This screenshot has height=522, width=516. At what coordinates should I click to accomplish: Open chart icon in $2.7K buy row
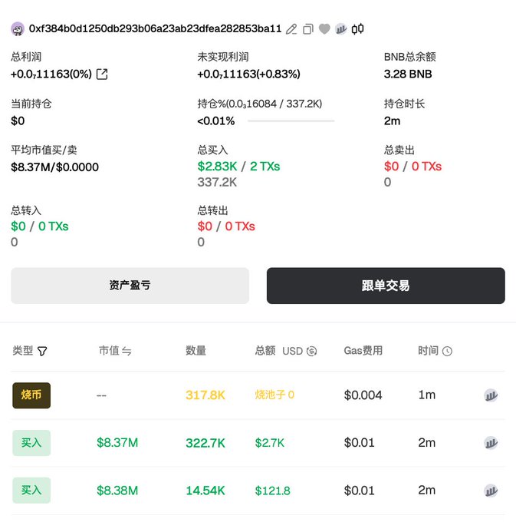tap(491, 443)
